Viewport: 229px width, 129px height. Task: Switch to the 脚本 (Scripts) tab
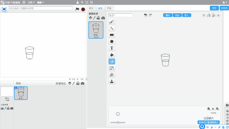click(x=91, y=8)
